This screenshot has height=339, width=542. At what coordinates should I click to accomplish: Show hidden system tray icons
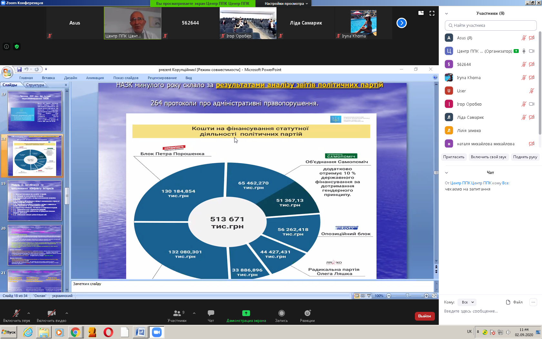tap(478, 332)
